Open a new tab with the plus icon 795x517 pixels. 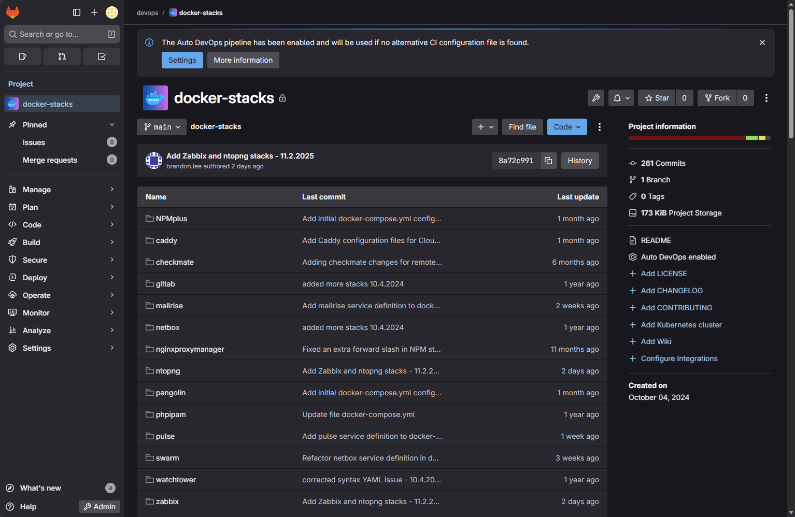click(x=94, y=12)
